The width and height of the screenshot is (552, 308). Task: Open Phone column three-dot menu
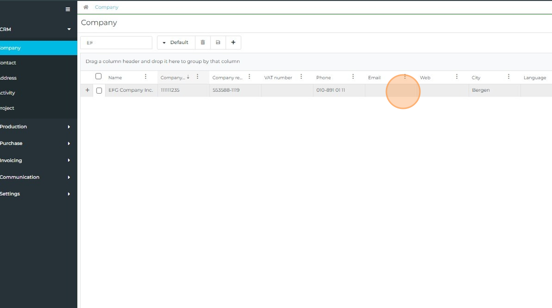(353, 77)
